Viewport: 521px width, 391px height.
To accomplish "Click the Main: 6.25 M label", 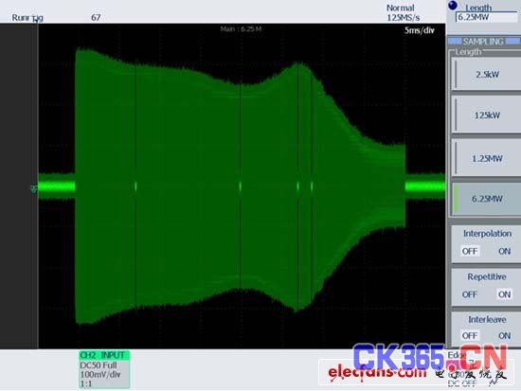I will tap(241, 29).
